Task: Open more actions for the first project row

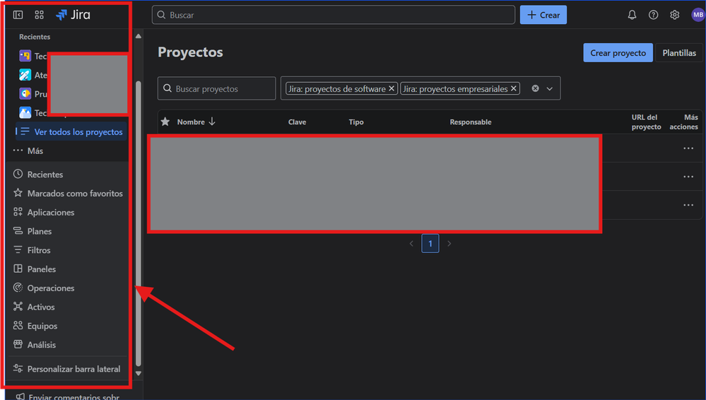Action: [x=688, y=148]
